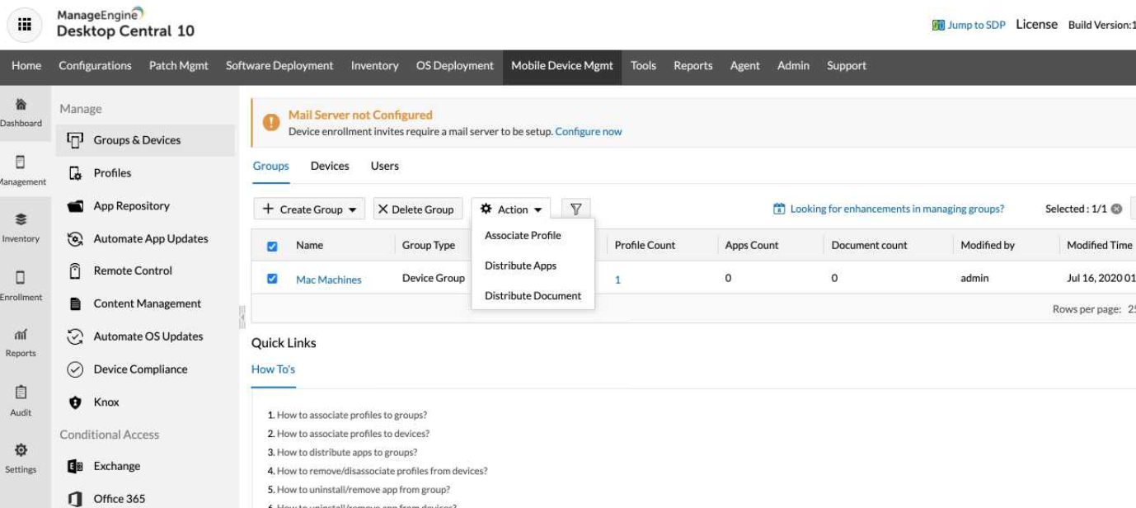
Task: Open Remote Control from sidebar
Action: click(x=133, y=270)
